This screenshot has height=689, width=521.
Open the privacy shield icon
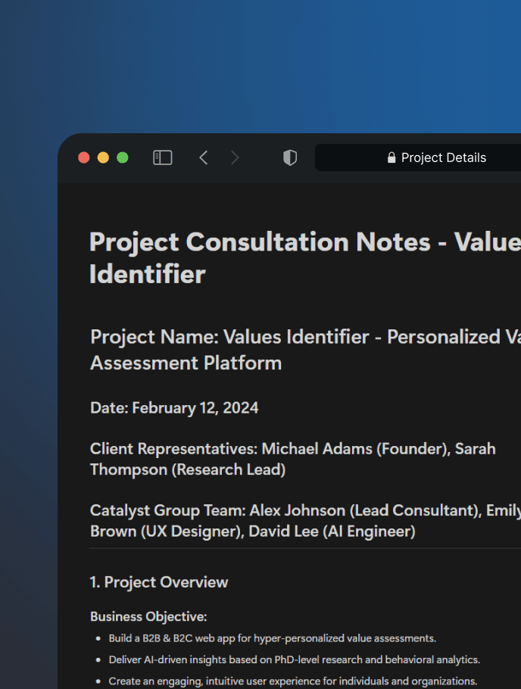point(290,157)
